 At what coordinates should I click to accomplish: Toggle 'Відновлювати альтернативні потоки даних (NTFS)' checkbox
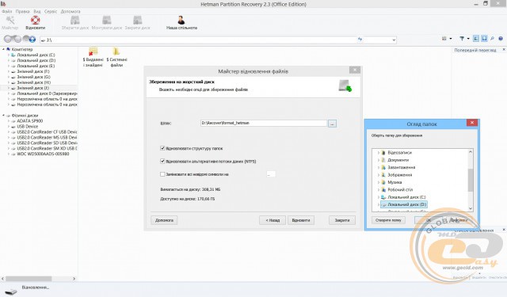pos(162,161)
